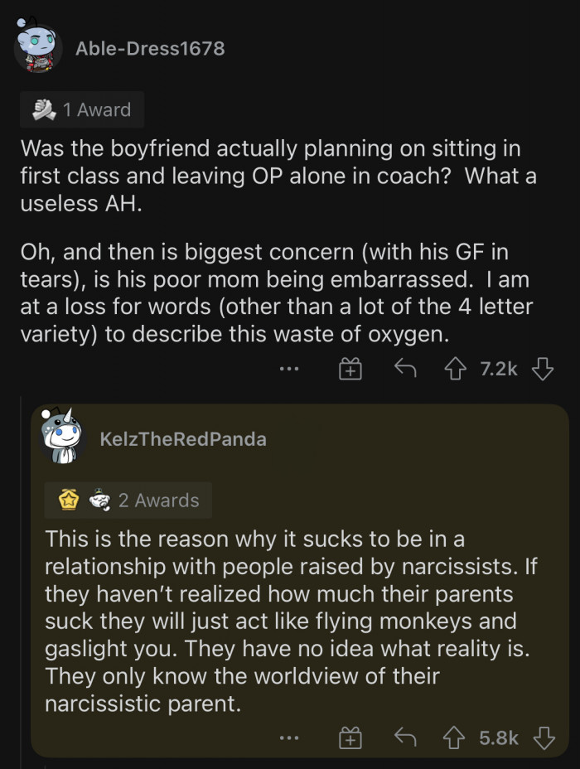Open the overflow menu on KelzTheRedPanda's comment

pos(289,738)
